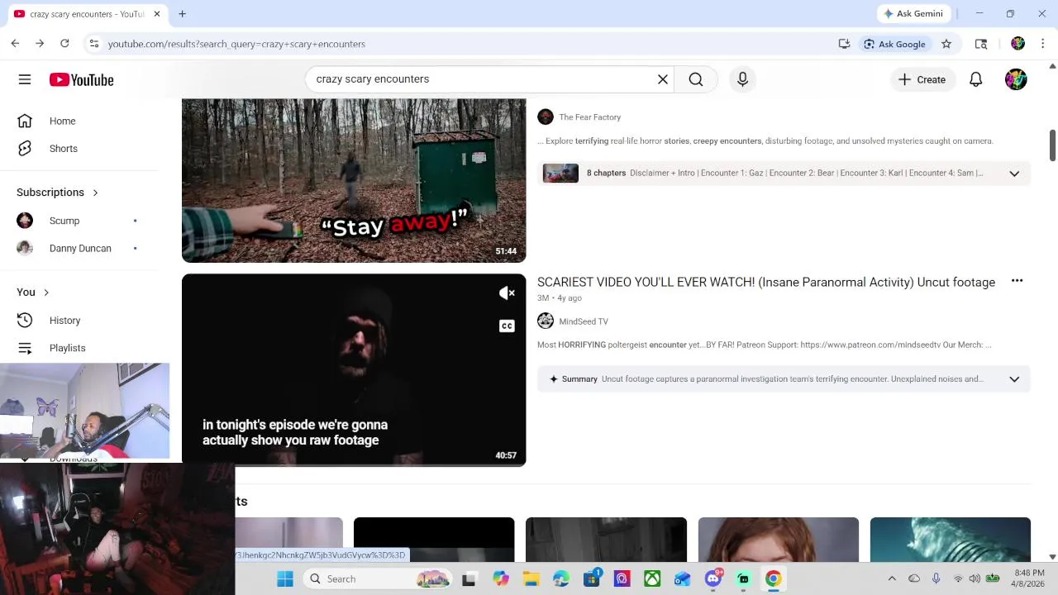Open the Xbox app from the taskbar
The image size is (1058, 595).
[x=653, y=578]
